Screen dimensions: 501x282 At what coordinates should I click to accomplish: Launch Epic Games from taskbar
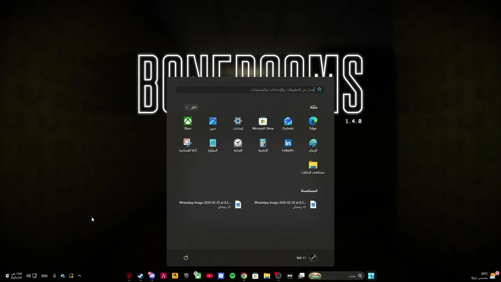pos(186,276)
